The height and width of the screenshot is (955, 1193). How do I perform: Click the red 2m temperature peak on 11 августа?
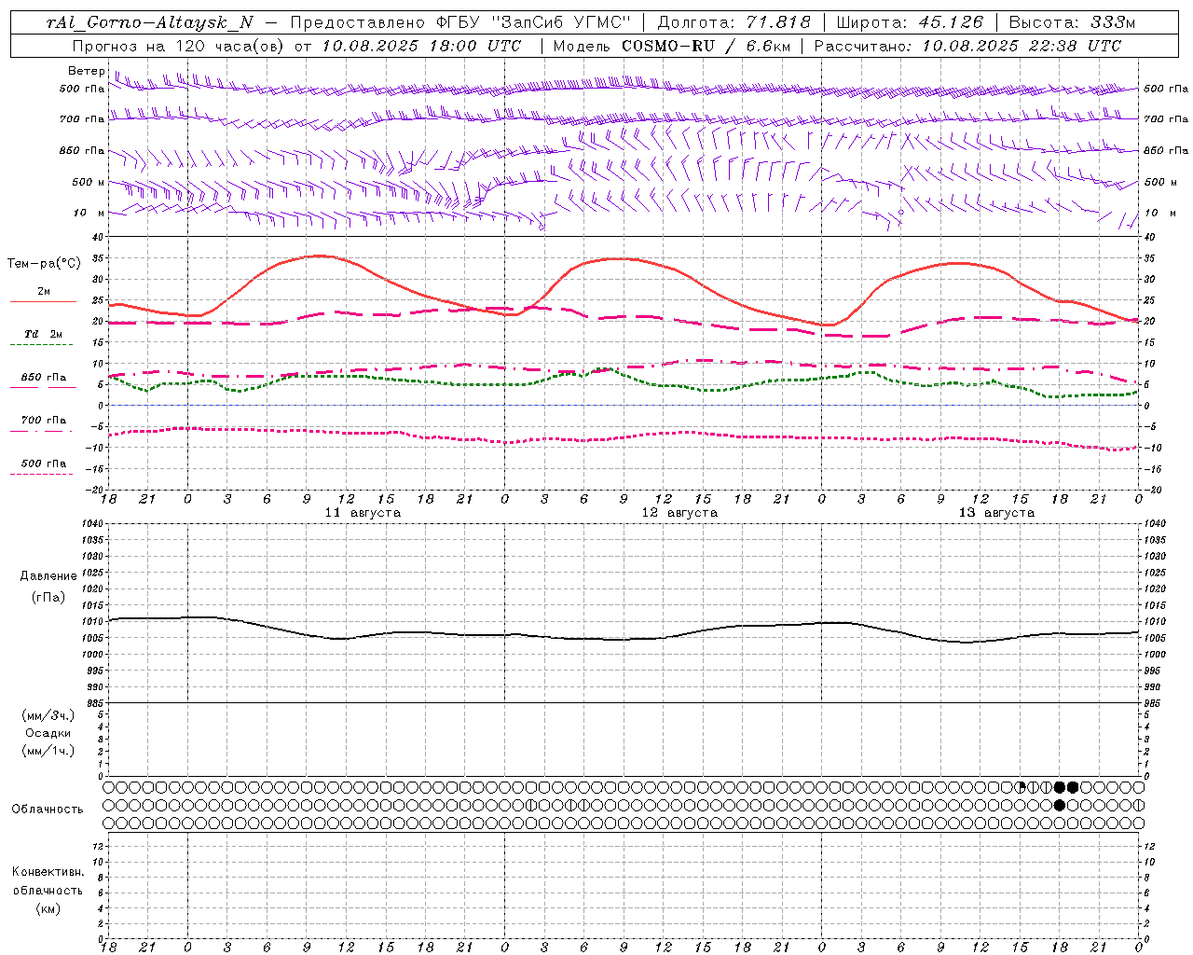[320, 256]
